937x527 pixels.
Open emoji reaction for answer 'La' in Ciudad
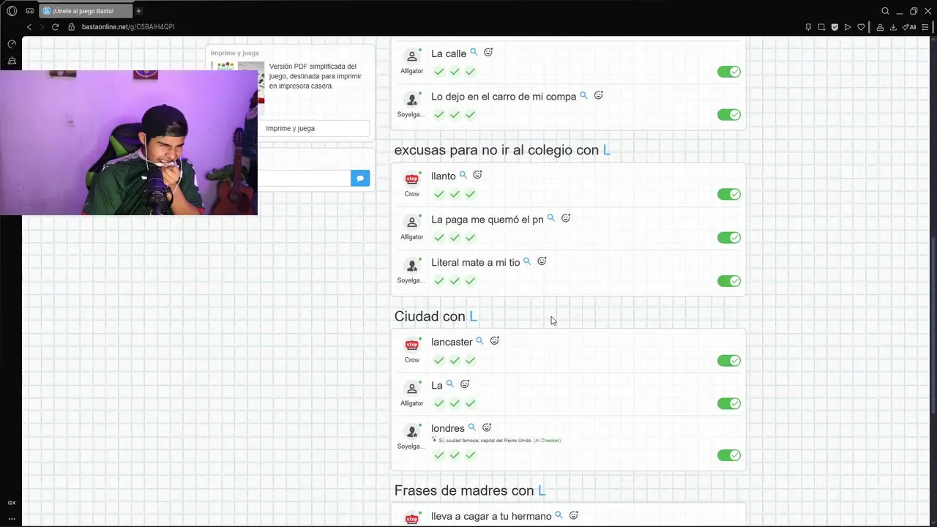[465, 384]
